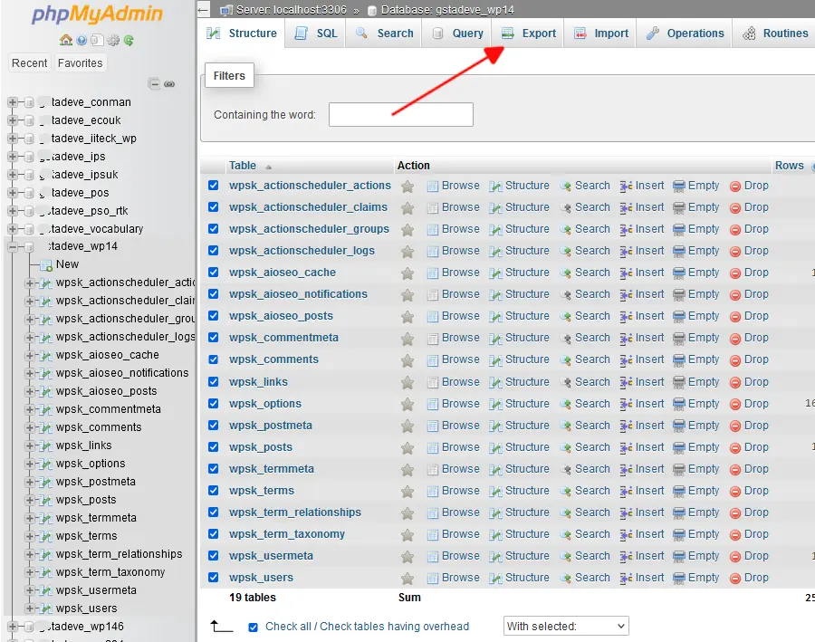Screen dimensions: 815x642
Task: Favorite the wpsk_options table with its star
Action: [x=407, y=405]
